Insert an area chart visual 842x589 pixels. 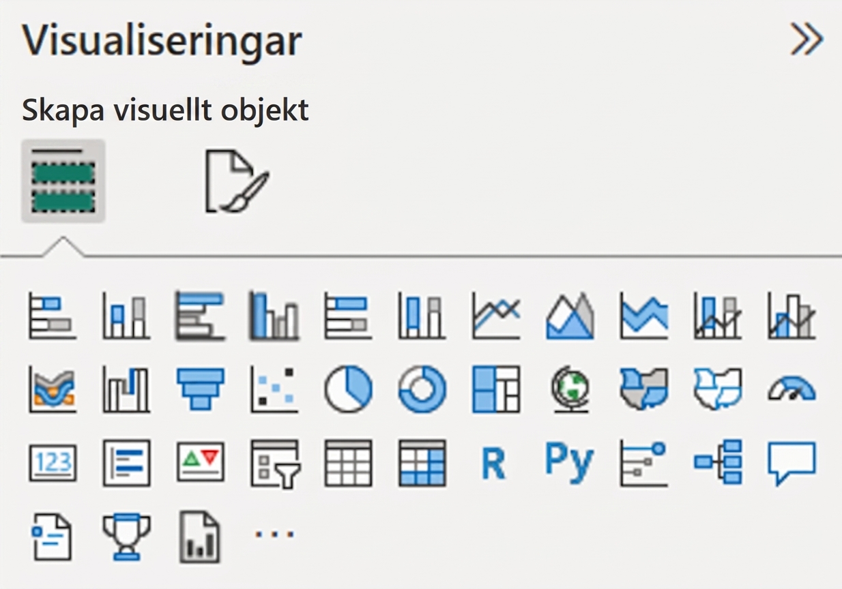click(x=570, y=316)
